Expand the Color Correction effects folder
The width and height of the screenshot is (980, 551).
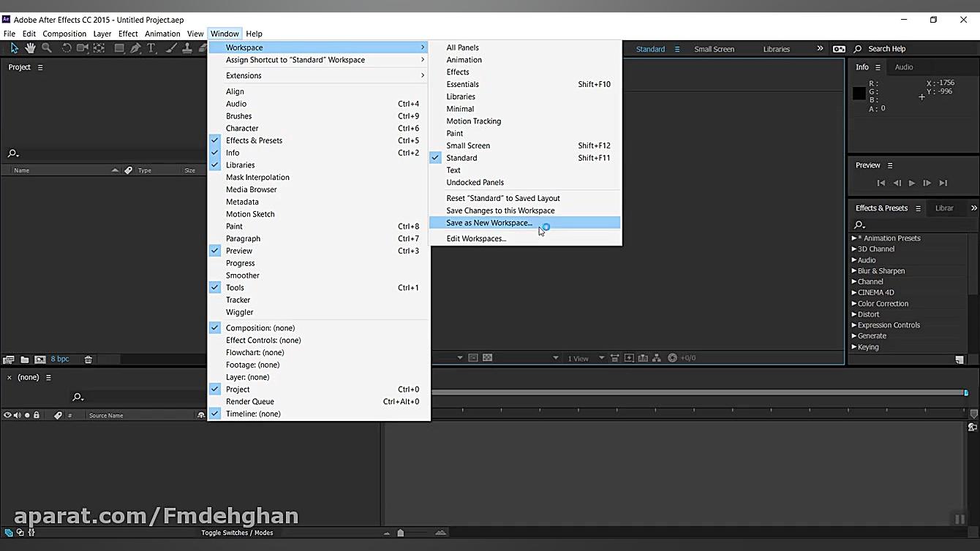click(854, 304)
